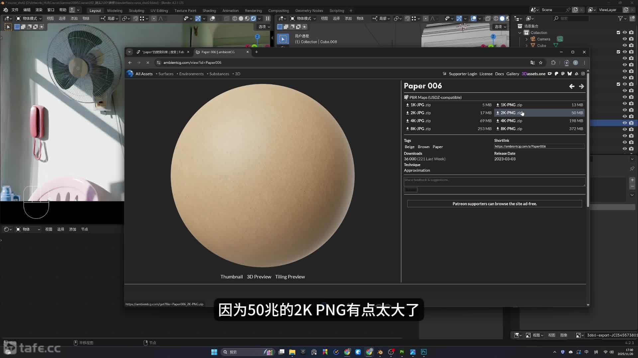Image resolution: width=638 pixels, height=358 pixels.
Task: Switch to Shading workspace tab
Action: pyautogui.click(x=209, y=11)
